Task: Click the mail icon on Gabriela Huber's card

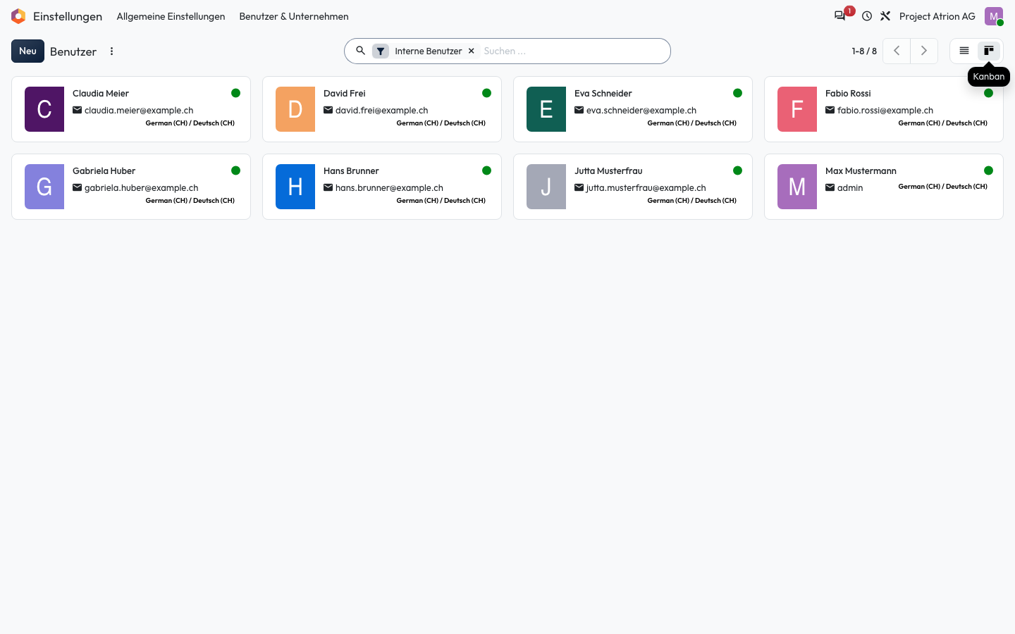Action: click(77, 187)
